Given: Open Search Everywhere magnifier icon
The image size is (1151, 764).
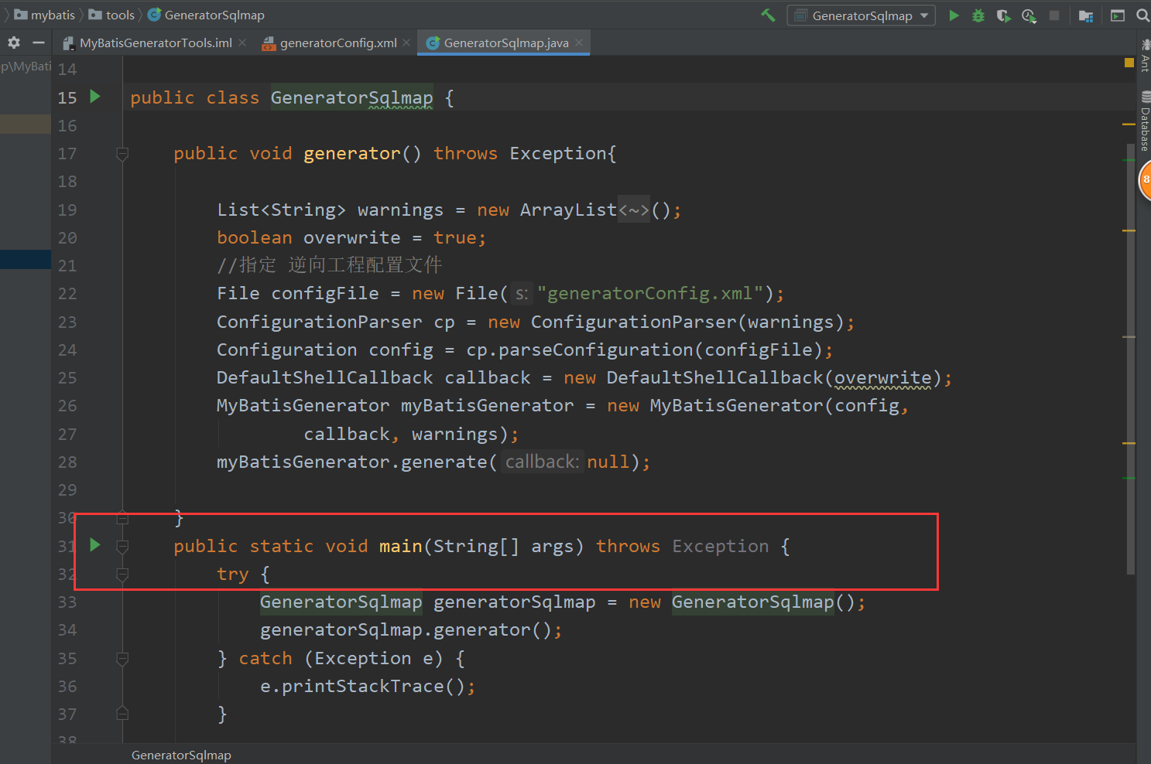Looking at the screenshot, I should click(1142, 15).
